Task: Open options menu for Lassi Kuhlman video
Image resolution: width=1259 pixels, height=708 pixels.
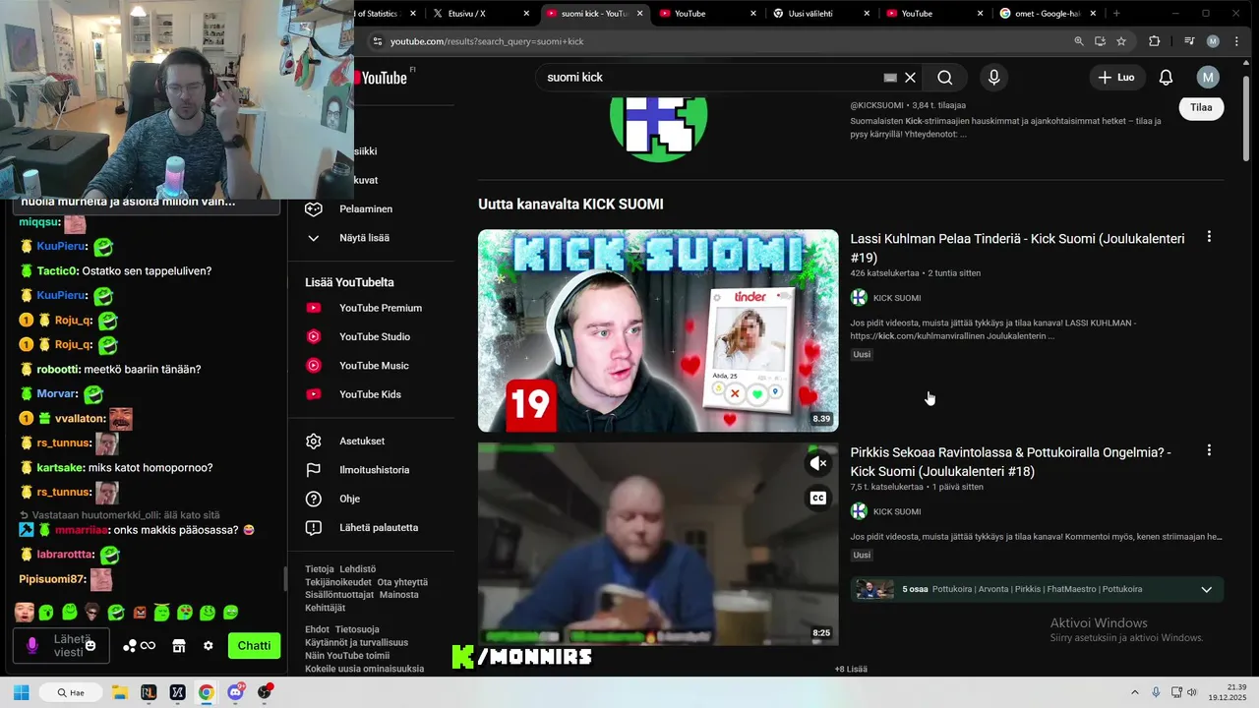Action: (x=1209, y=237)
